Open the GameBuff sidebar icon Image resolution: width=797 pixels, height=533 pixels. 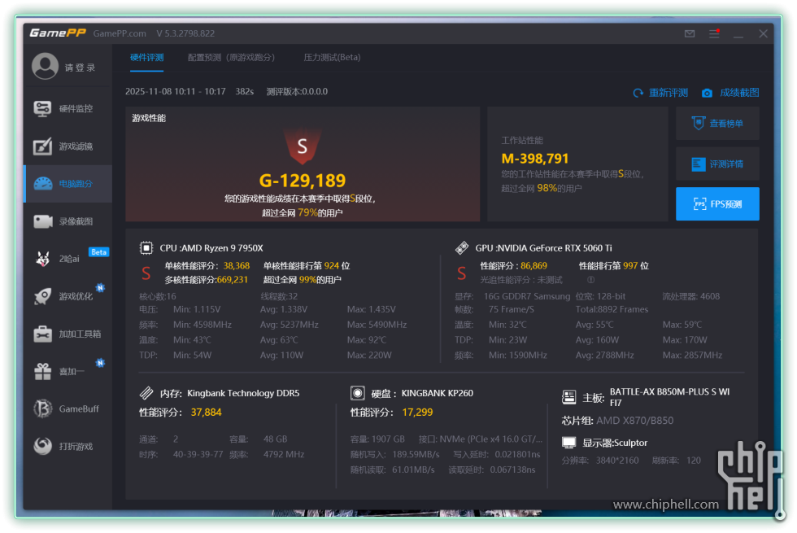pos(43,408)
